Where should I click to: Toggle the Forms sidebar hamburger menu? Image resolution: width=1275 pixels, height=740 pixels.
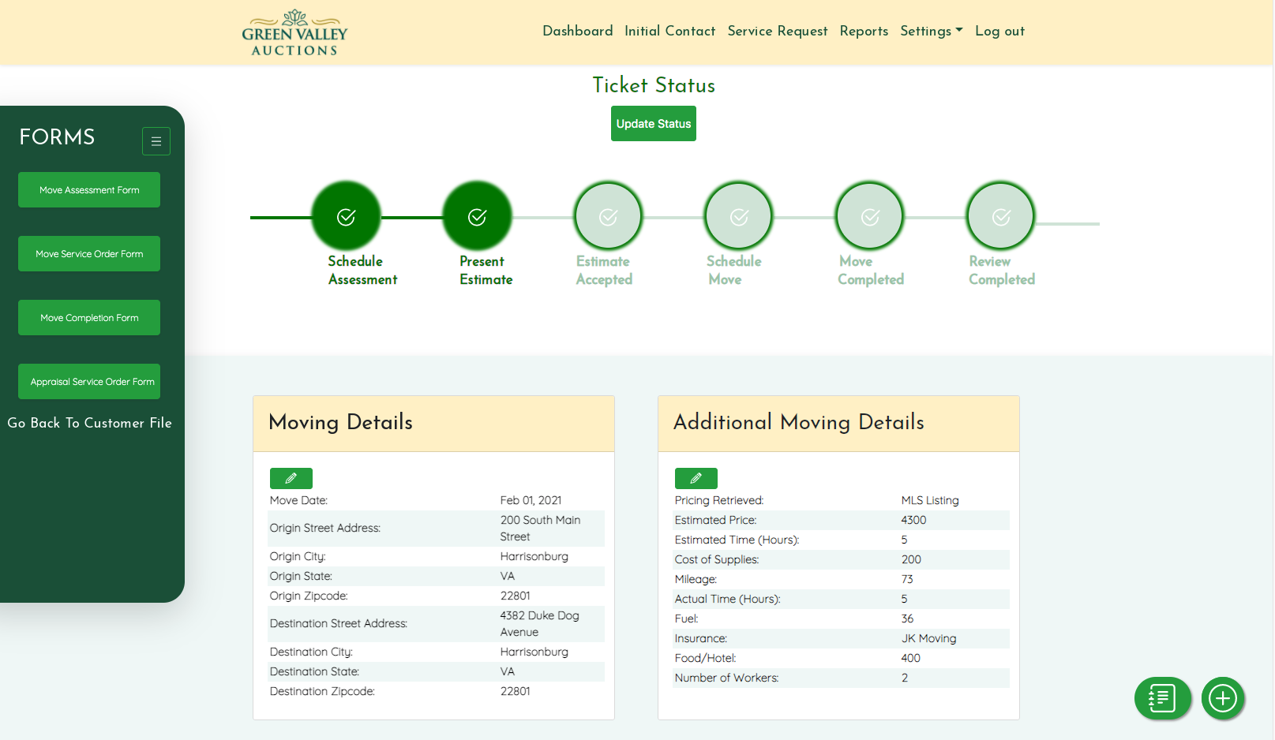[x=156, y=141]
